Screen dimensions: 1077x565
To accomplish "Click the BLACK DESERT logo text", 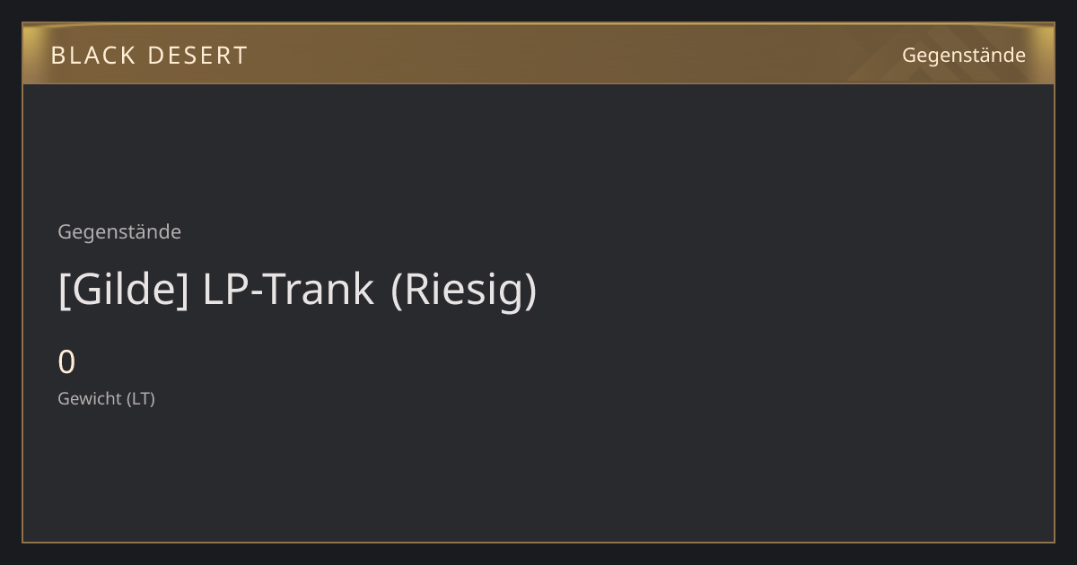I will (x=149, y=56).
